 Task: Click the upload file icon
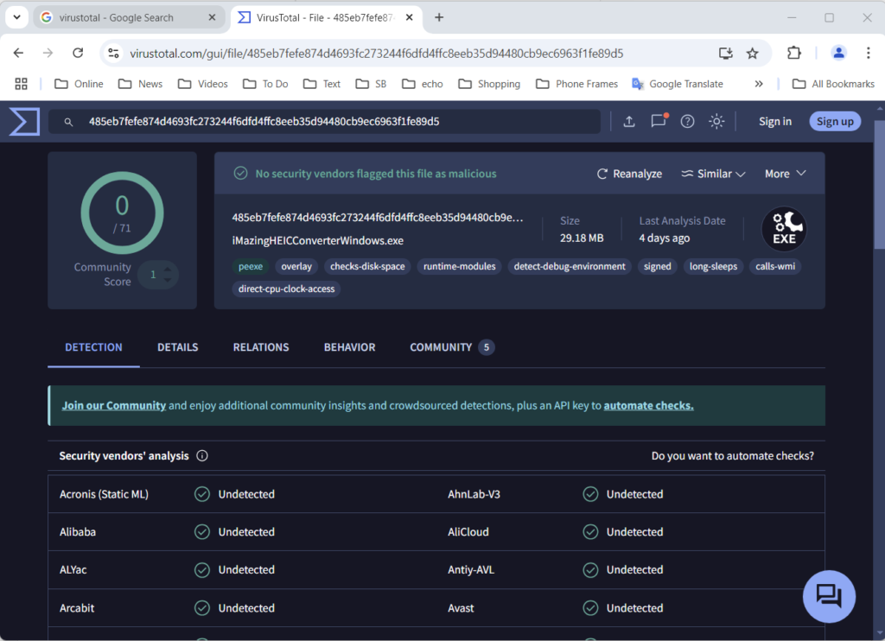point(629,121)
